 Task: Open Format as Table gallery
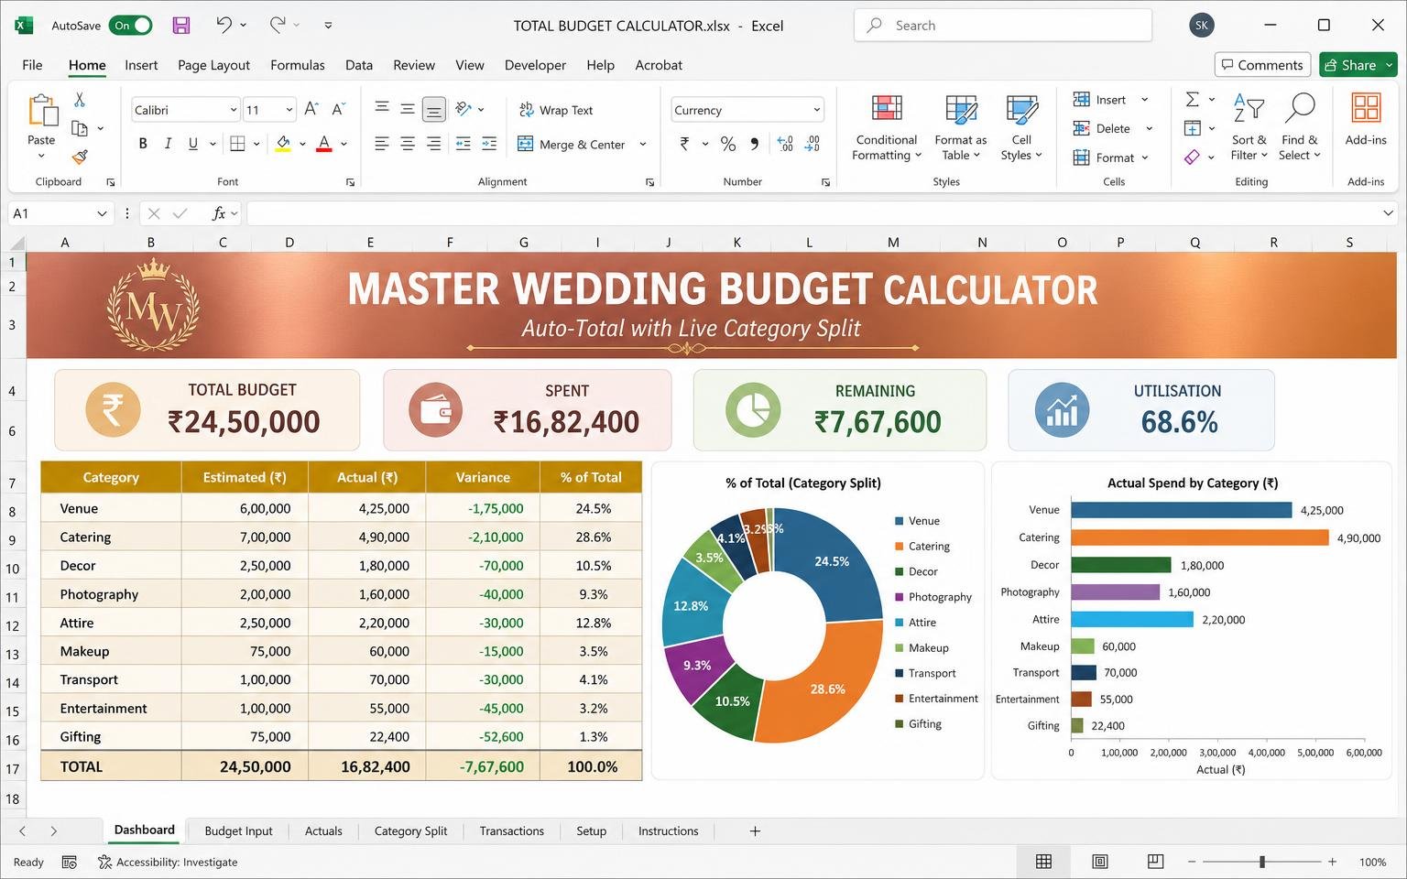click(x=960, y=127)
